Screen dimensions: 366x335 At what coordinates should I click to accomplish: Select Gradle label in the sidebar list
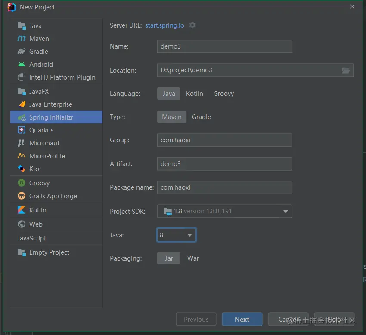pyautogui.click(x=38, y=52)
